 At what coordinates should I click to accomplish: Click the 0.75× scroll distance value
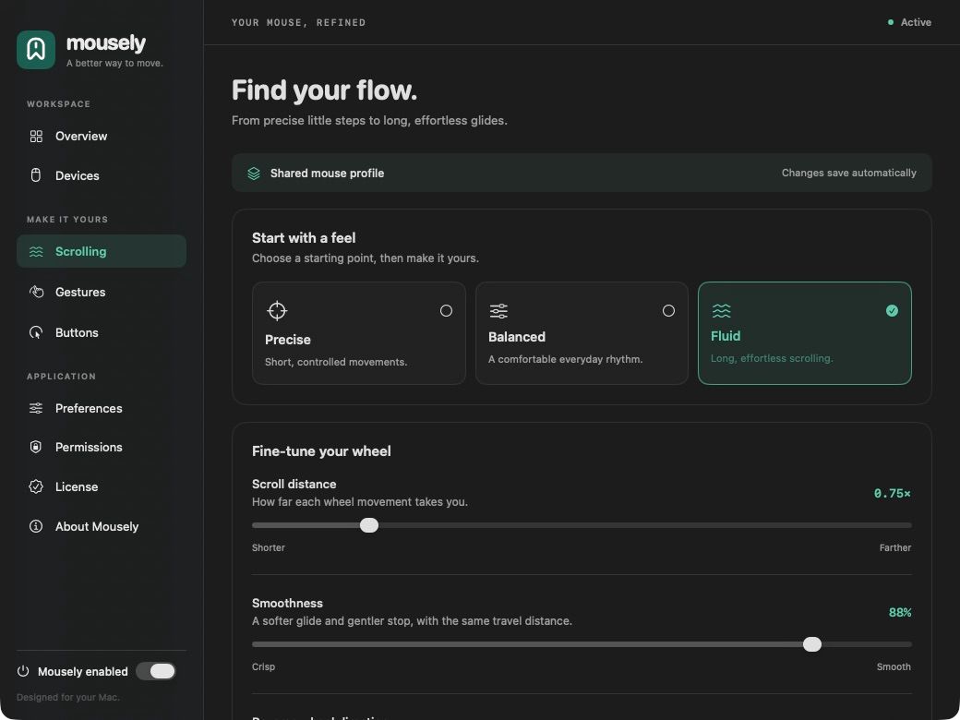tap(892, 494)
